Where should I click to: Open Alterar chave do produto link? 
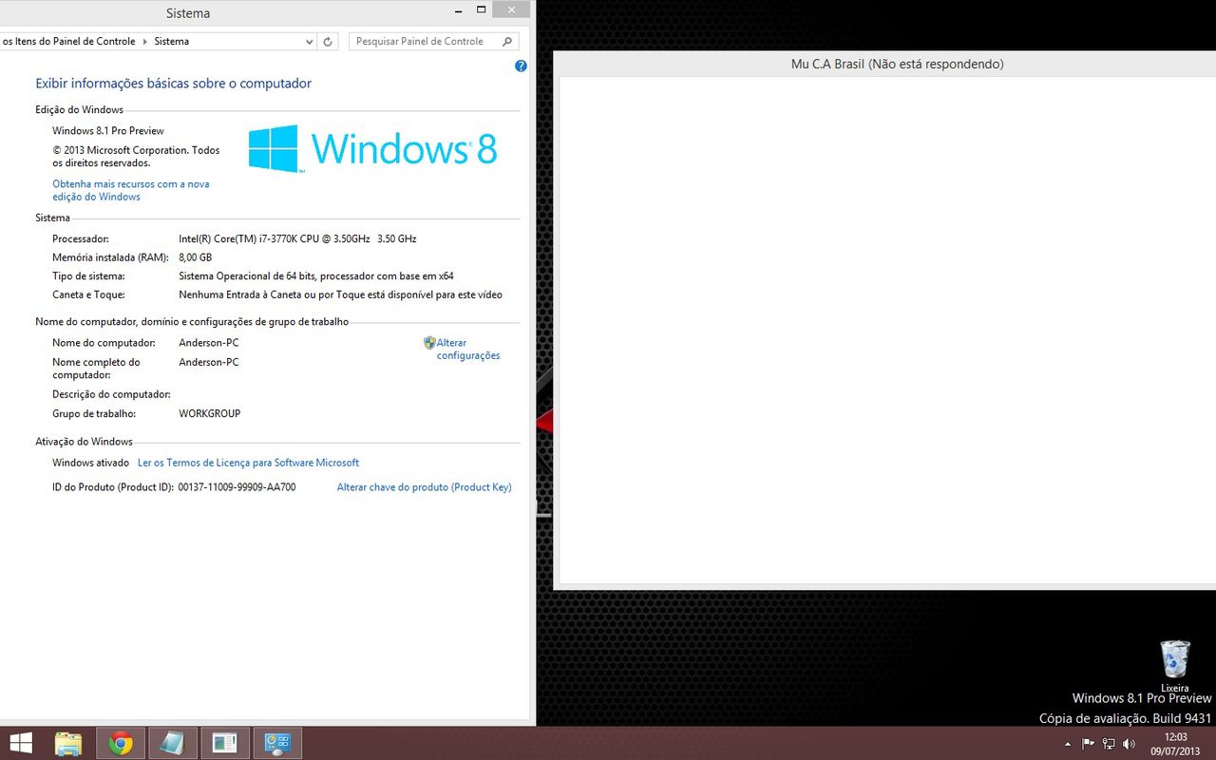[424, 487]
